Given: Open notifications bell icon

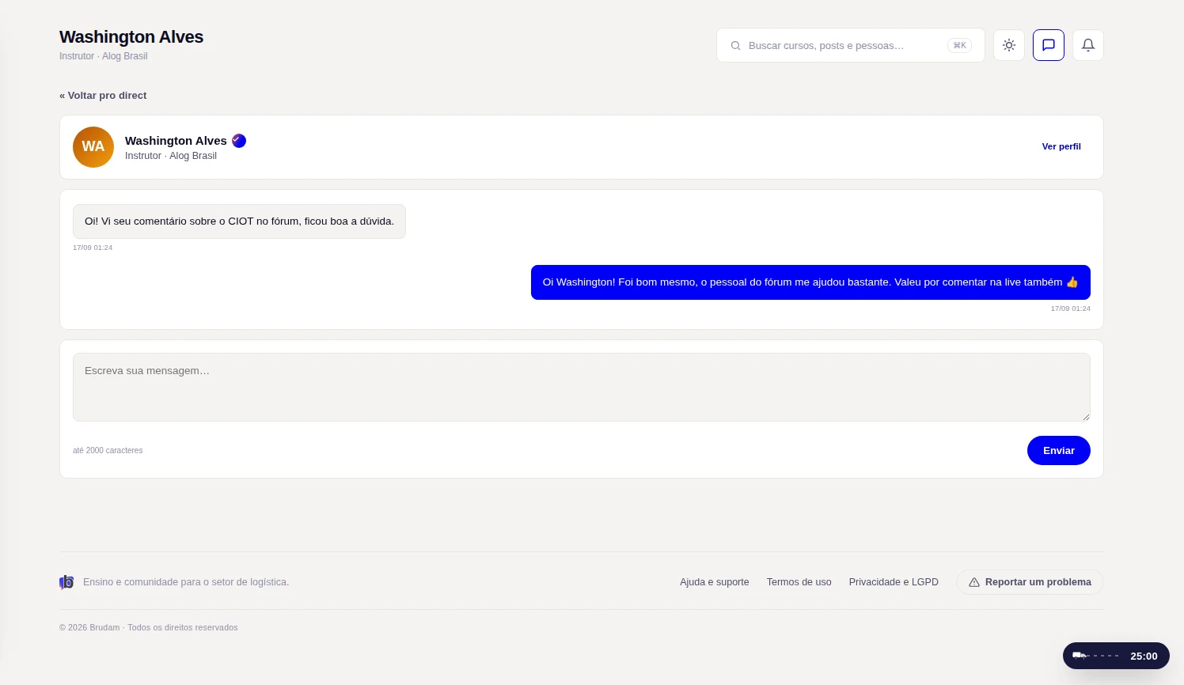Looking at the screenshot, I should pos(1088,45).
